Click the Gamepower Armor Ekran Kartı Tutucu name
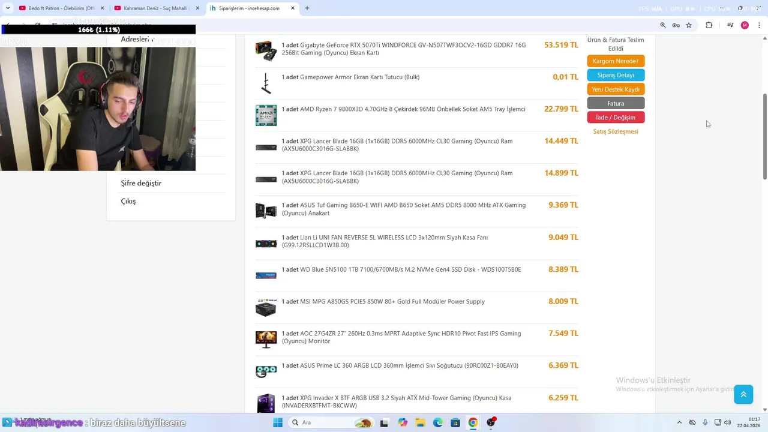The image size is (768, 432). click(351, 77)
